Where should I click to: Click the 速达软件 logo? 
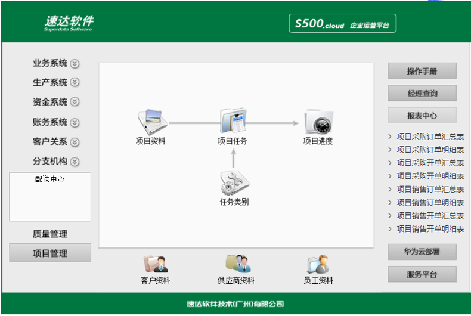pos(69,23)
